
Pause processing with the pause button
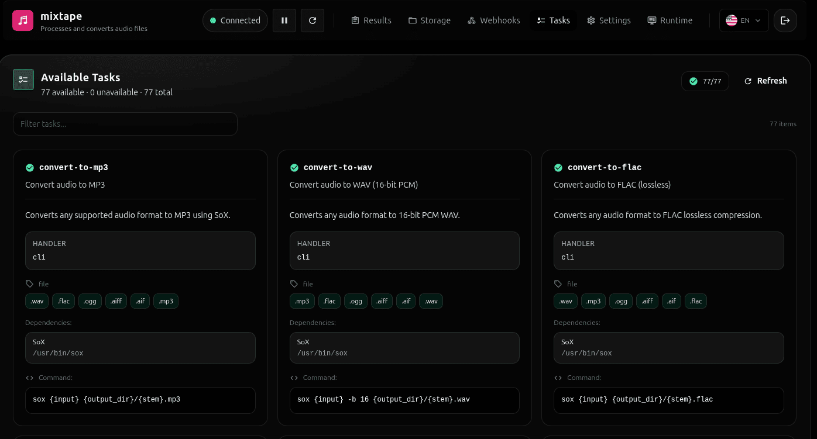pyautogui.click(x=284, y=20)
